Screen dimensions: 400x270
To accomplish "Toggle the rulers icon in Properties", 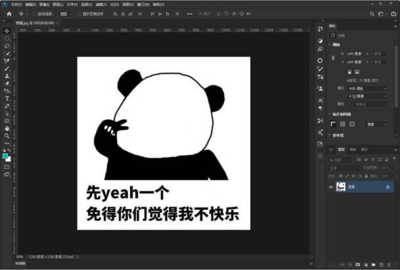I will (x=333, y=124).
